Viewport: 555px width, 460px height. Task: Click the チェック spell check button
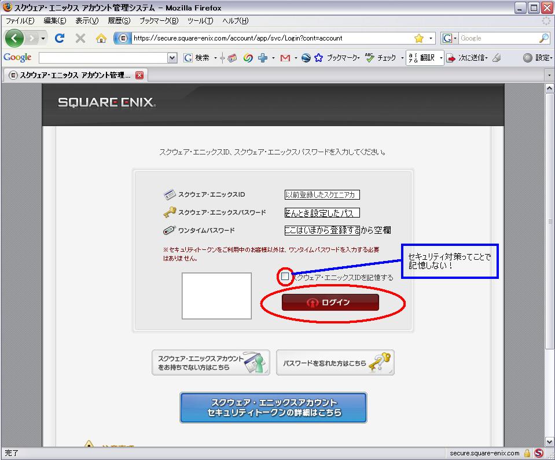click(x=381, y=58)
